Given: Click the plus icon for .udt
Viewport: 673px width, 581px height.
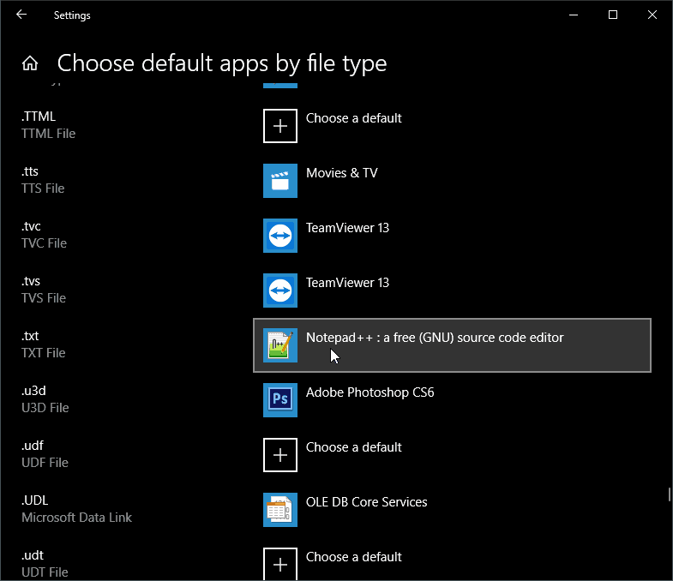Looking at the screenshot, I should [x=280, y=564].
